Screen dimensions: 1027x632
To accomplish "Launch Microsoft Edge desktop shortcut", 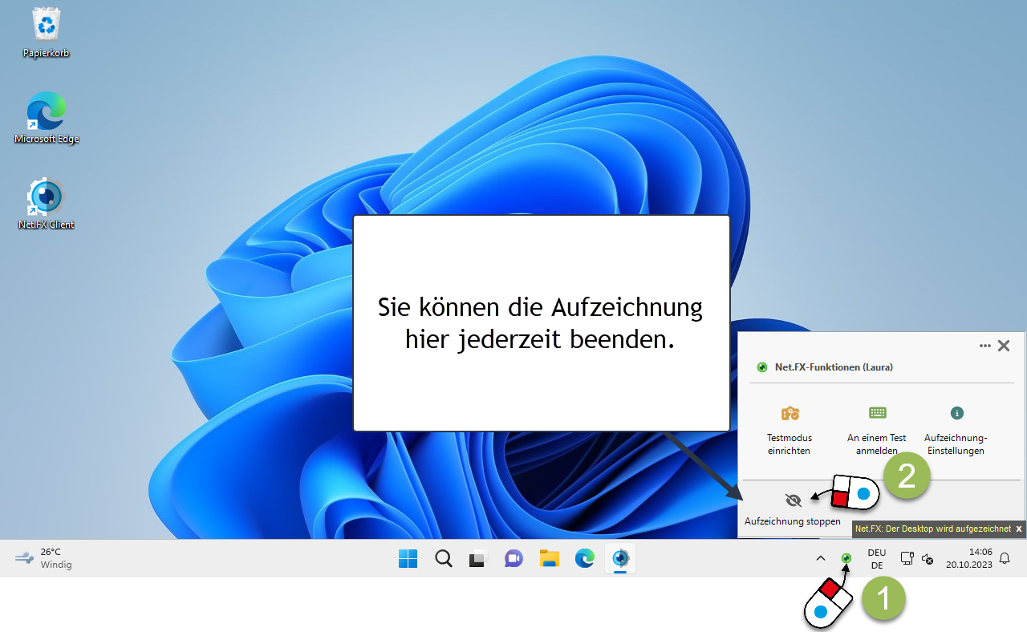I will (47, 118).
